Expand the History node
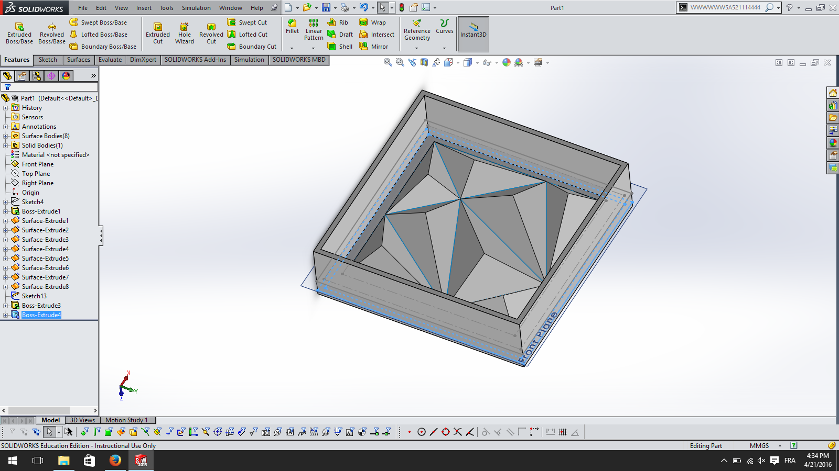The height and width of the screenshot is (471, 839). click(6, 108)
